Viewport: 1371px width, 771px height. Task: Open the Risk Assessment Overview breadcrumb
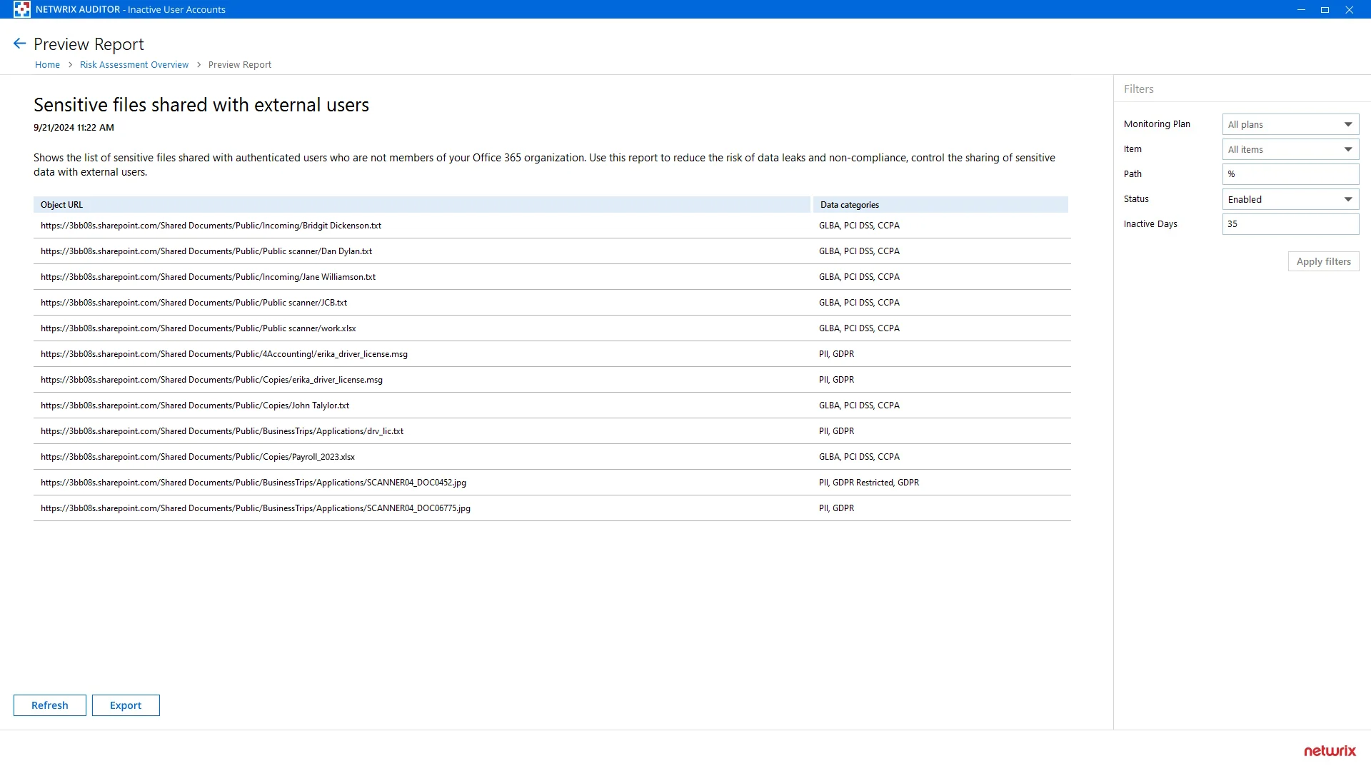coord(134,64)
